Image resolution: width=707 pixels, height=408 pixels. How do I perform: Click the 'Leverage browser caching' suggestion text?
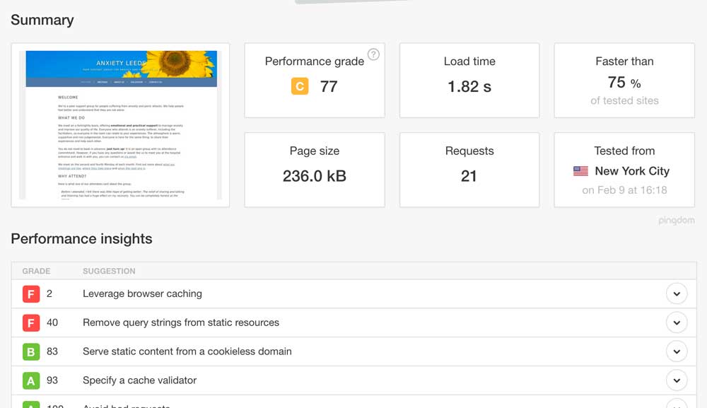(142, 293)
